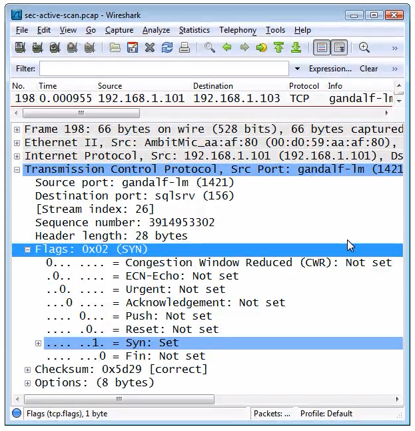This screenshot has height=431, width=415.
Task: Start a new live capture icon
Action: tap(55, 47)
